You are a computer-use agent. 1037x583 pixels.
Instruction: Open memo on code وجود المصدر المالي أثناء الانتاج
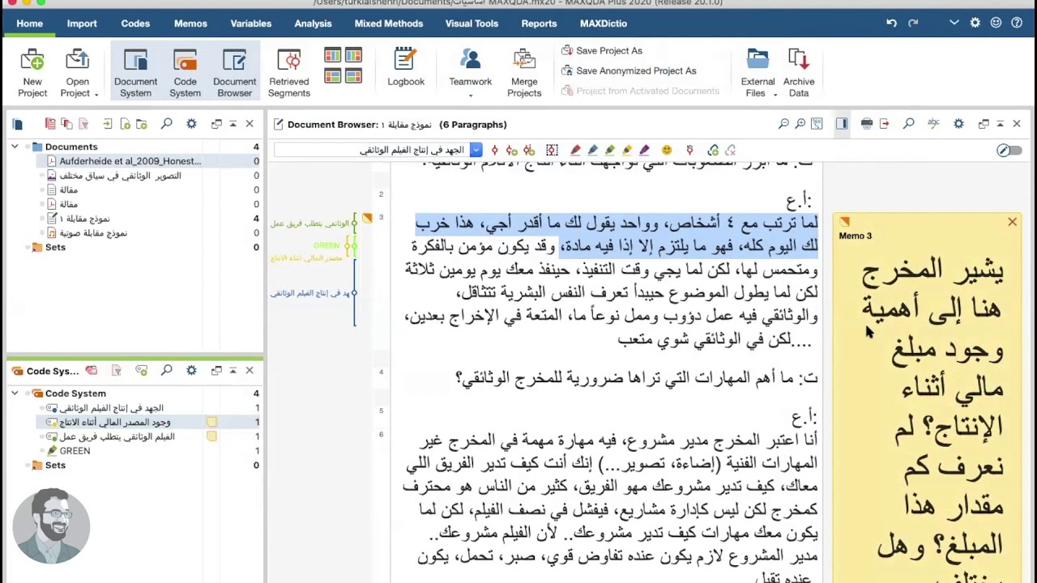coord(211,422)
